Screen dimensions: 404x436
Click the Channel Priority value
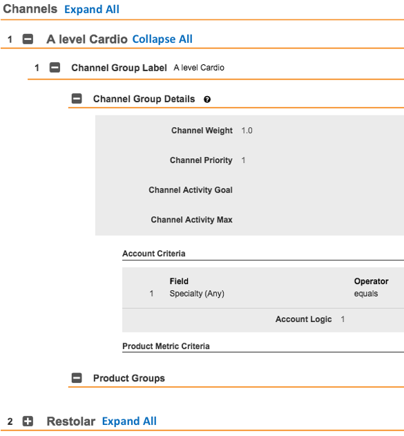pos(243,160)
